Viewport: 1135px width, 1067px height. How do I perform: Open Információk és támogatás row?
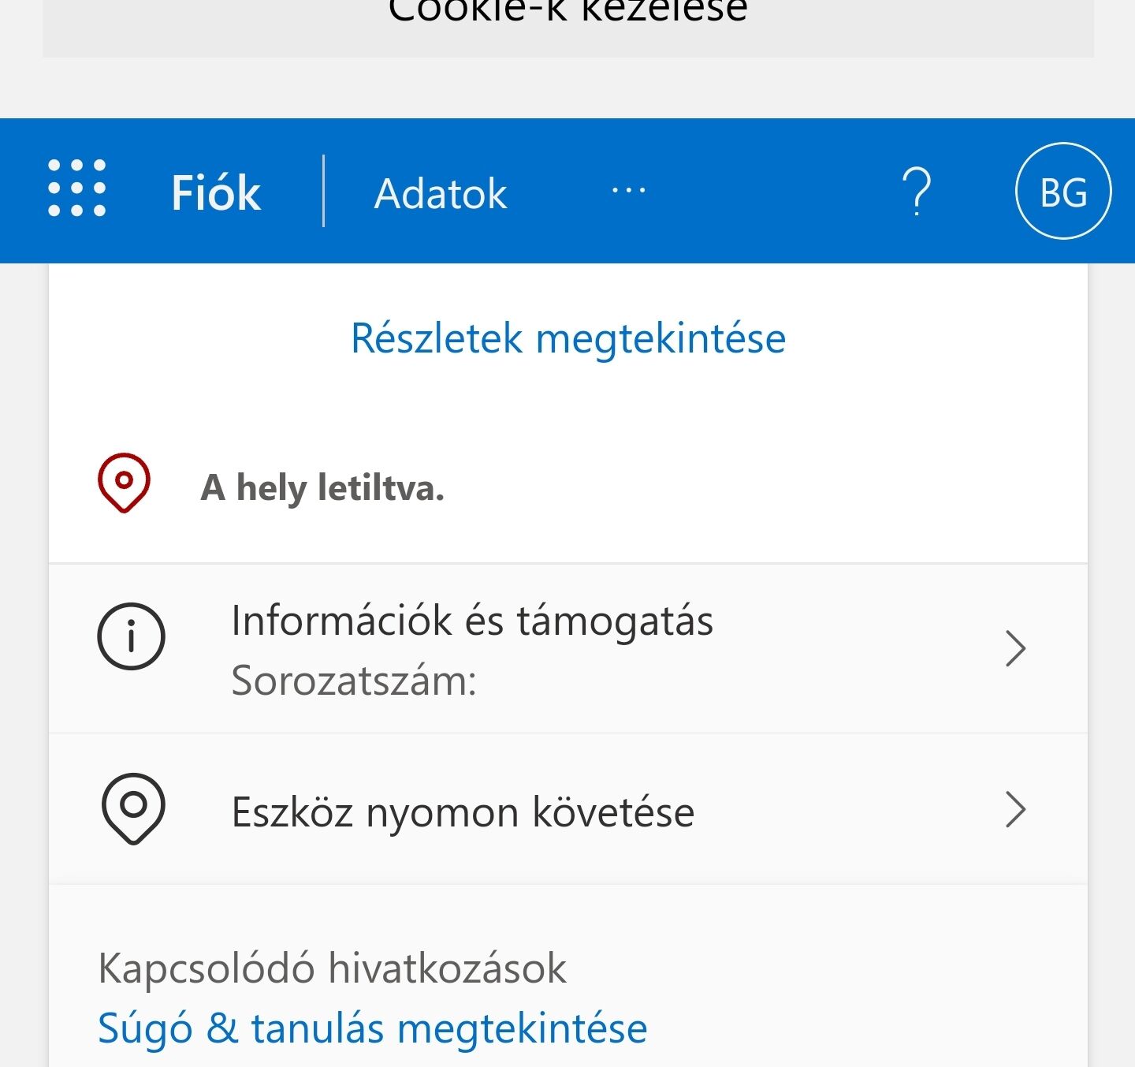coord(568,649)
